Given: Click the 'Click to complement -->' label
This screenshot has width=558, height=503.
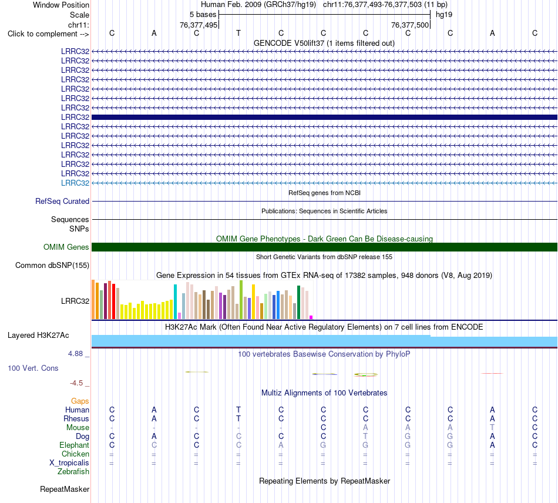Looking at the screenshot, I should 48,34.
